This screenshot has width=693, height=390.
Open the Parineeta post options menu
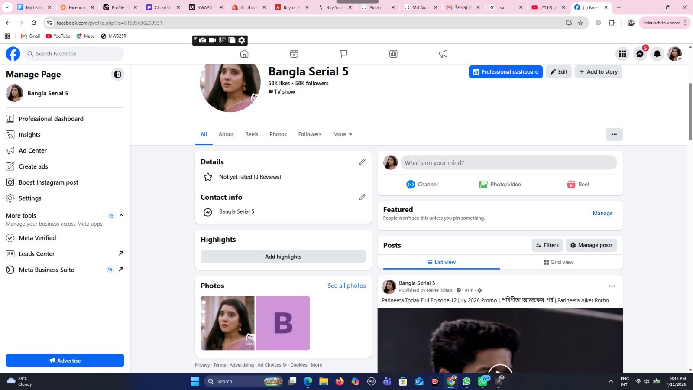click(x=612, y=286)
